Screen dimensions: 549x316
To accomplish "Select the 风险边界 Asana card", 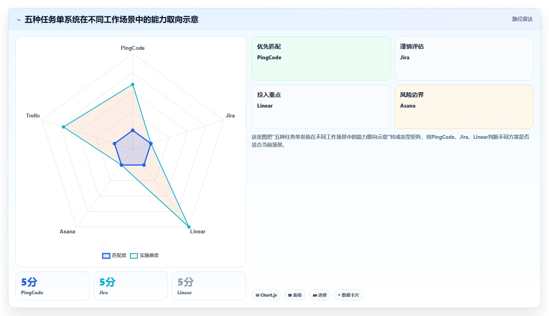I will (464, 107).
